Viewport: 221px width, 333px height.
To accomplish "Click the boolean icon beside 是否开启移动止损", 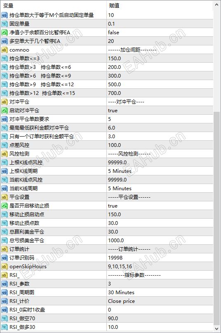I will click(5, 206).
